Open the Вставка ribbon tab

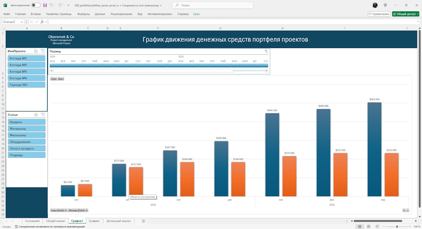tap(36, 14)
